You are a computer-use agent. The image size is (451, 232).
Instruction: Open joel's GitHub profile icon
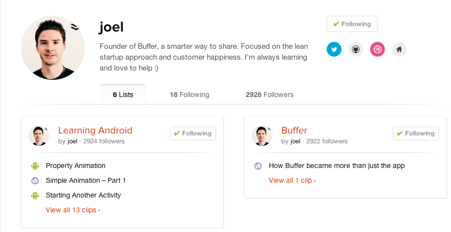coord(356,49)
